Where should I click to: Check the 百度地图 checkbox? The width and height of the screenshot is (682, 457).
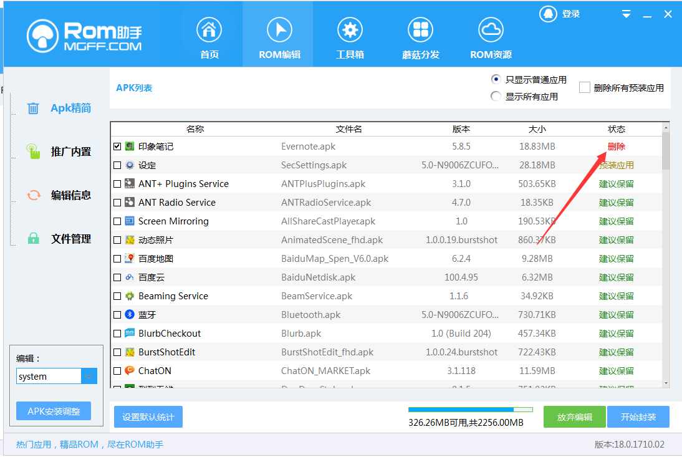coord(117,259)
